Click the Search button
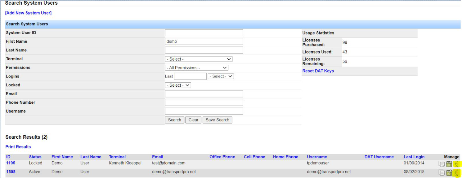462x178 pixels. (x=175, y=120)
